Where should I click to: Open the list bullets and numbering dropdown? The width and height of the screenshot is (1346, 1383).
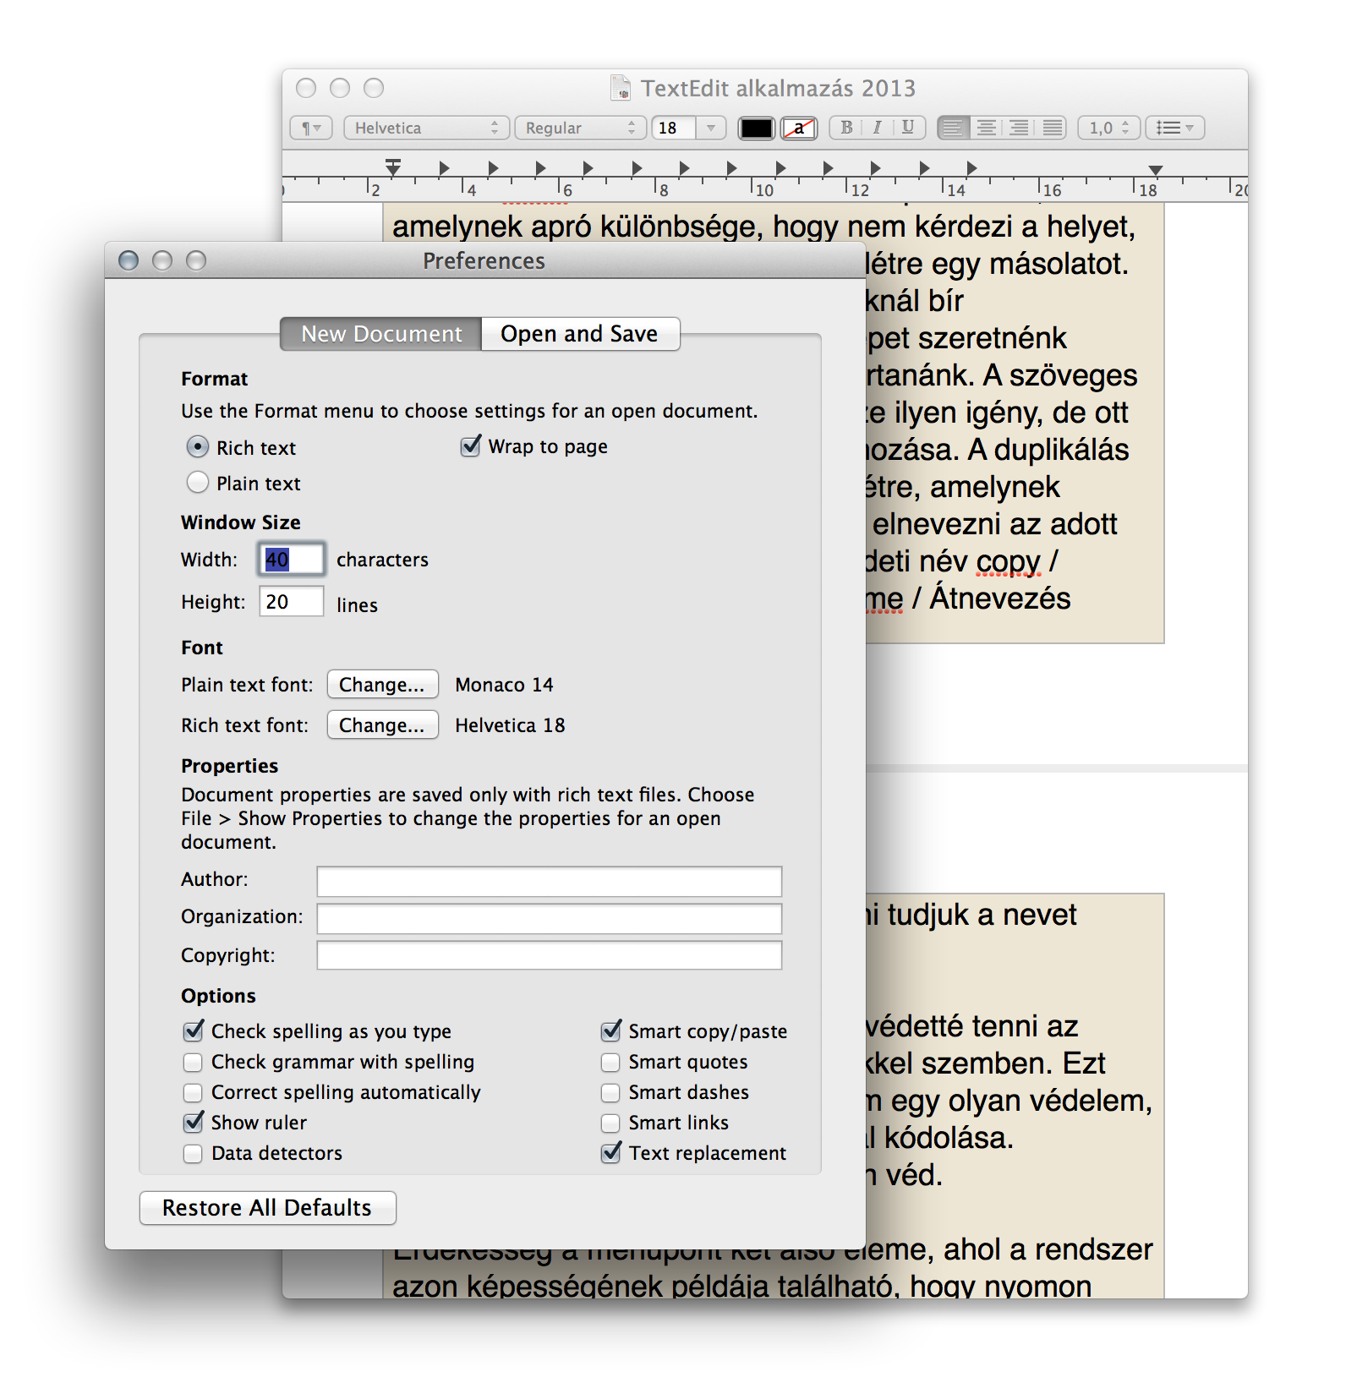click(x=1174, y=128)
